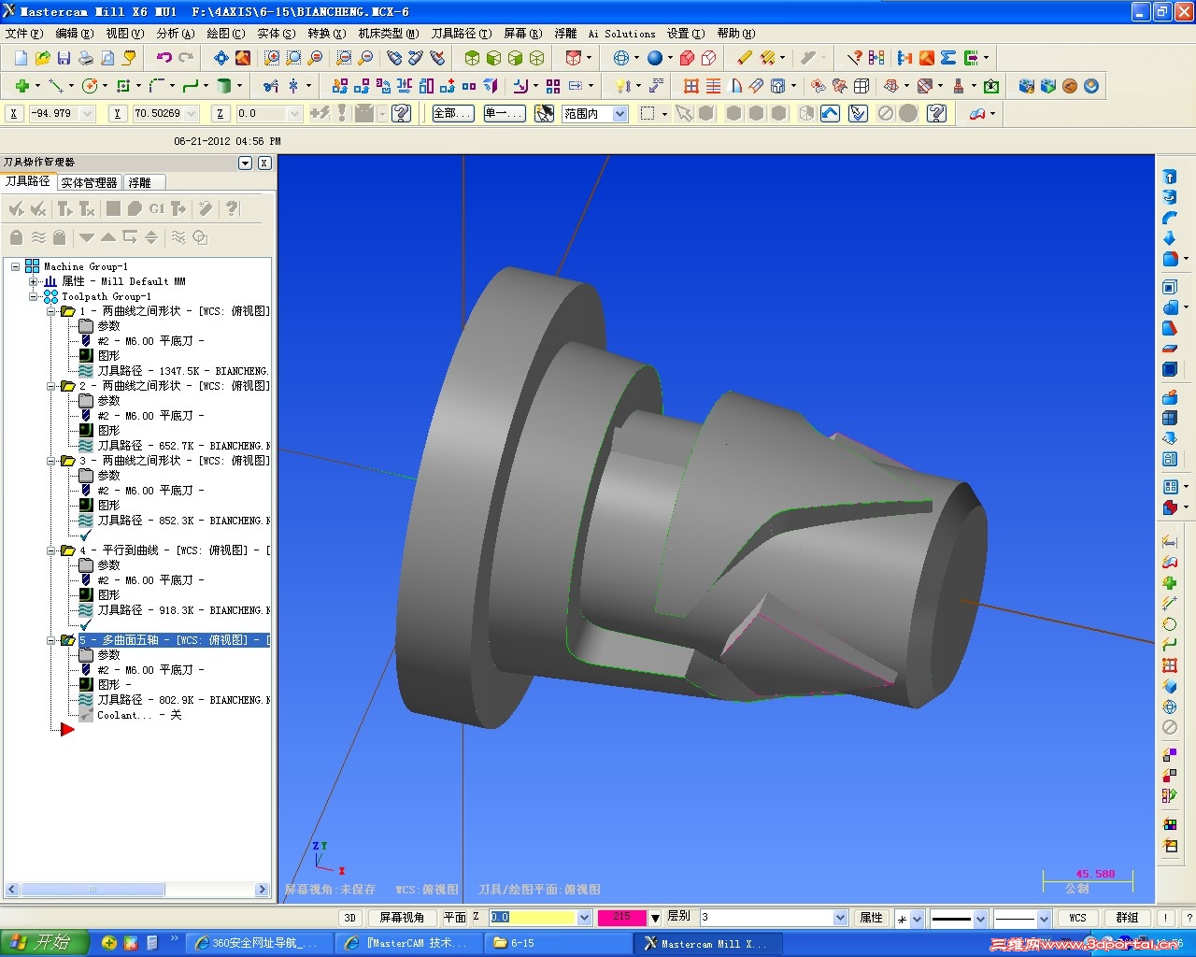The width and height of the screenshot is (1196, 957).
Task: Click the New file icon
Action: click(x=21, y=58)
